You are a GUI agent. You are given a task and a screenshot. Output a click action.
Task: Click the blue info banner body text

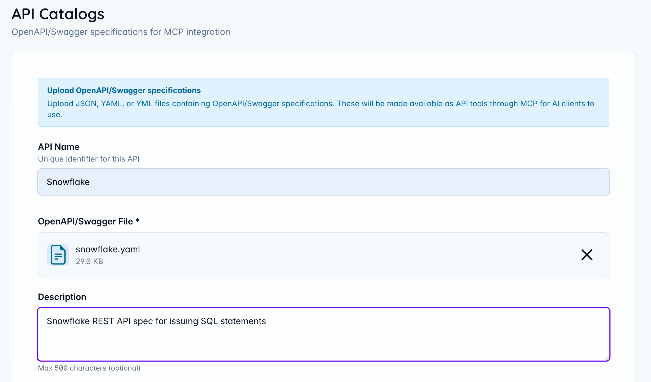320,104
